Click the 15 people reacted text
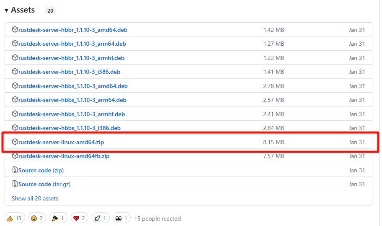The width and height of the screenshot is (382, 226). click(157, 219)
